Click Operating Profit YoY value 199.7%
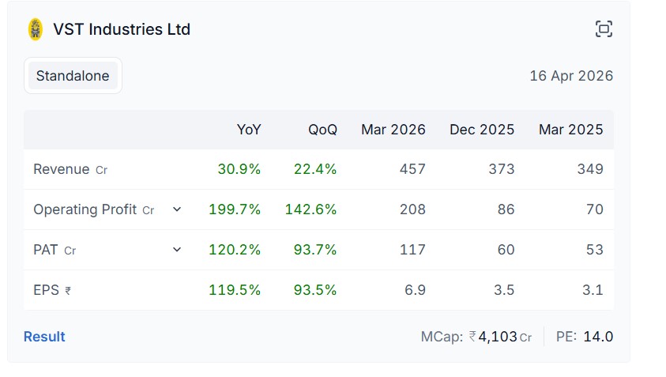 [x=235, y=209]
